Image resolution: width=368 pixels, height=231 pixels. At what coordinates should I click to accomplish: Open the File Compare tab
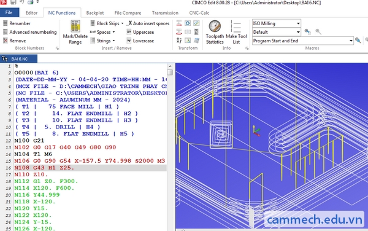pyautogui.click(x=128, y=13)
